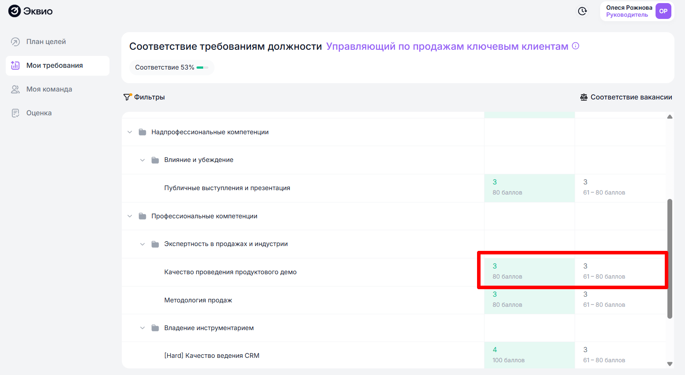Go to Моя команда section
The width and height of the screenshot is (685, 375).
coord(58,89)
